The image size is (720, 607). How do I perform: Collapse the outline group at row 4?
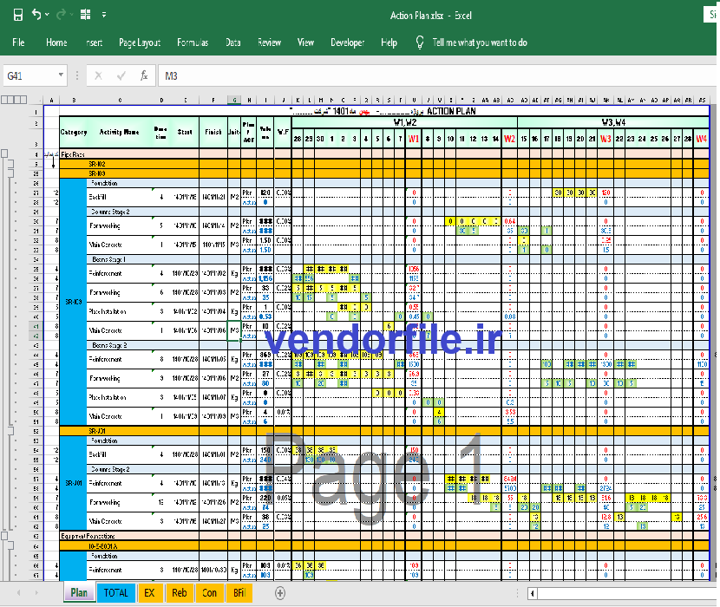point(4,153)
